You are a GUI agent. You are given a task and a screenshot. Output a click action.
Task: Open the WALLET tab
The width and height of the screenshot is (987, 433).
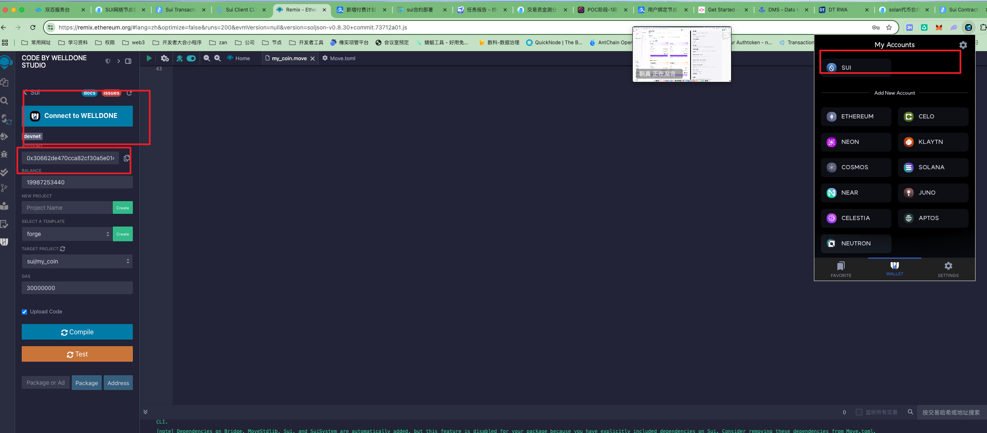point(895,269)
